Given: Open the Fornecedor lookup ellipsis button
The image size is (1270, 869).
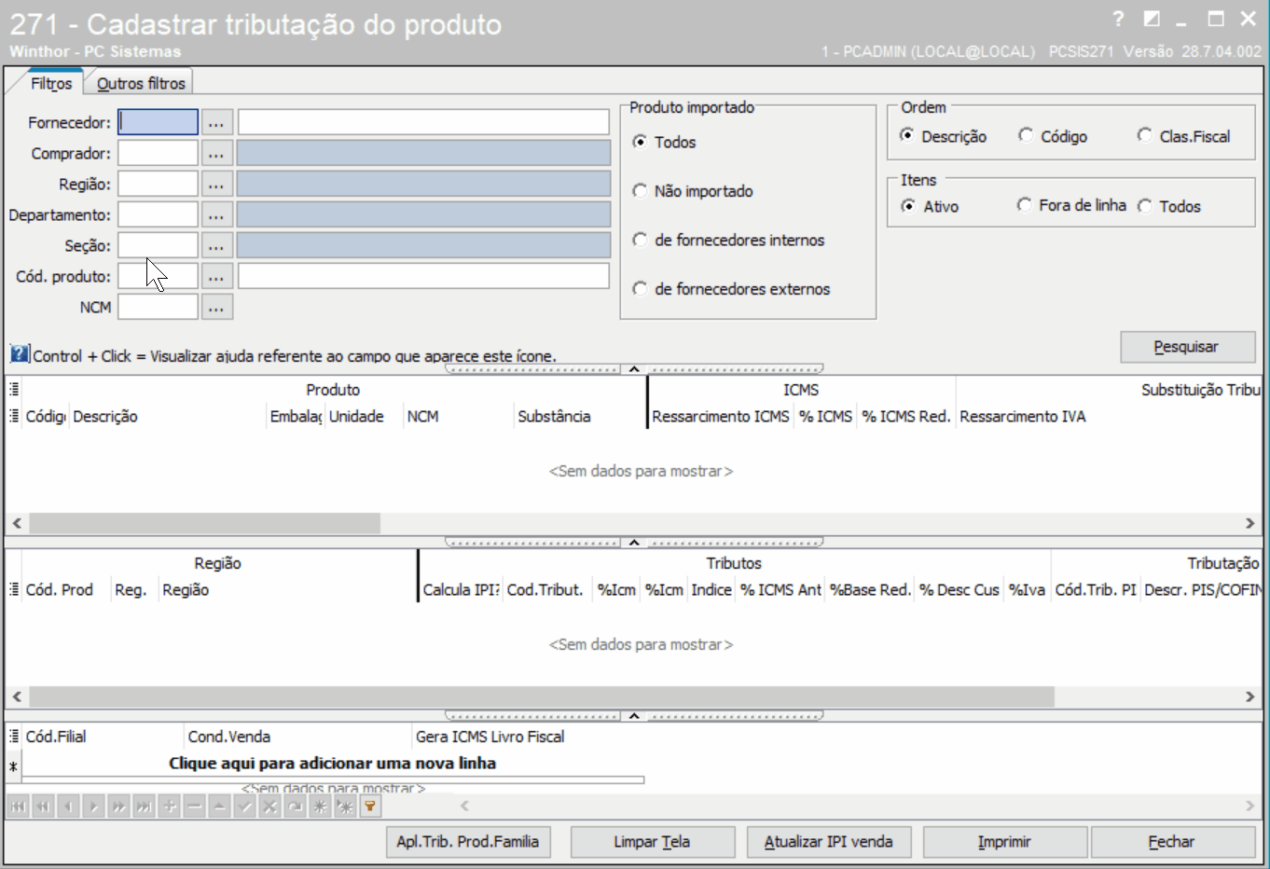Looking at the screenshot, I should (216, 122).
